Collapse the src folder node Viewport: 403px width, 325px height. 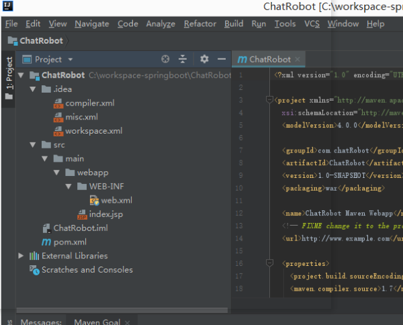[33, 144]
